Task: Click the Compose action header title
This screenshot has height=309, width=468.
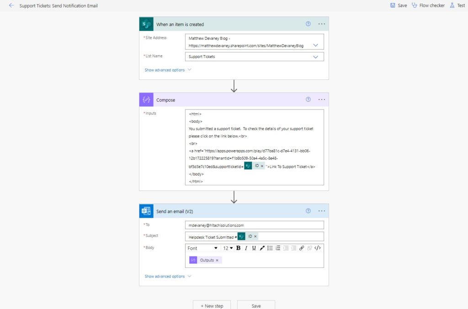Action: (165, 100)
